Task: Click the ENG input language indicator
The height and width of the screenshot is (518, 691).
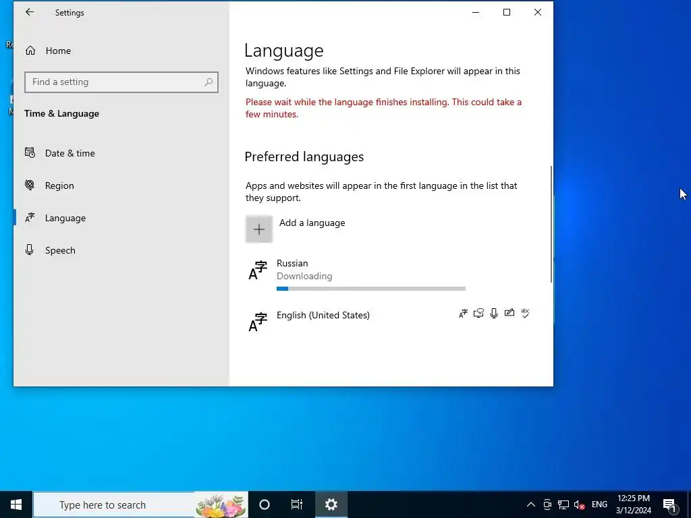Action: pyautogui.click(x=599, y=505)
